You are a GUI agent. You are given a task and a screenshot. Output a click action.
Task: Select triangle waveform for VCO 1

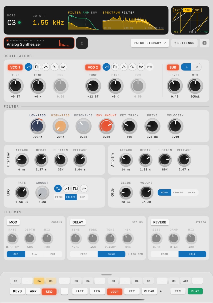[x=46, y=67]
